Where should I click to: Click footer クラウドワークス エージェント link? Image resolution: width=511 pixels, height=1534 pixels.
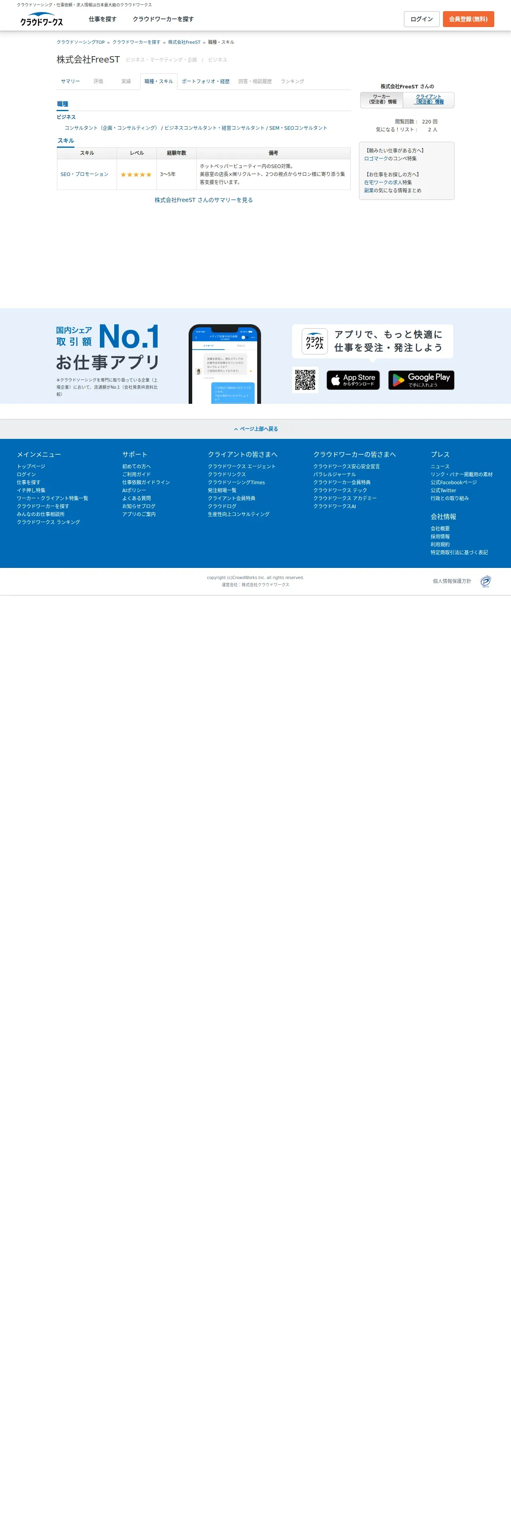(x=242, y=466)
